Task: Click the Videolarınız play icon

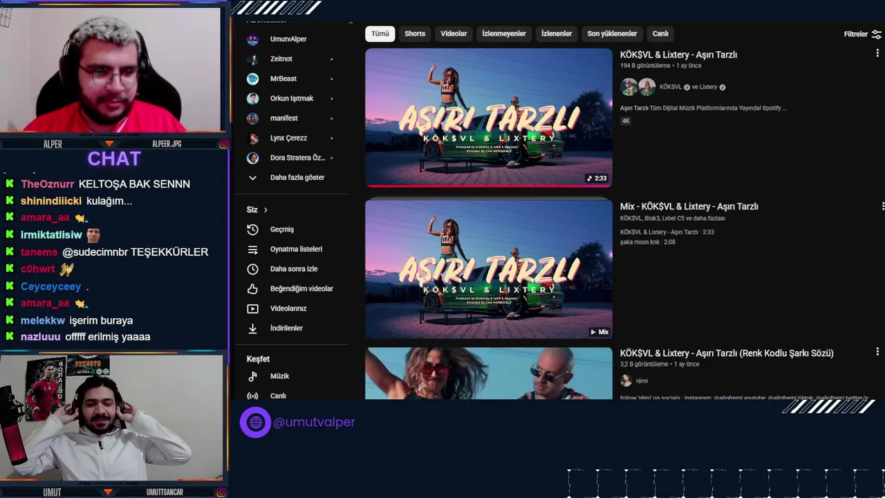Action: 253,308
